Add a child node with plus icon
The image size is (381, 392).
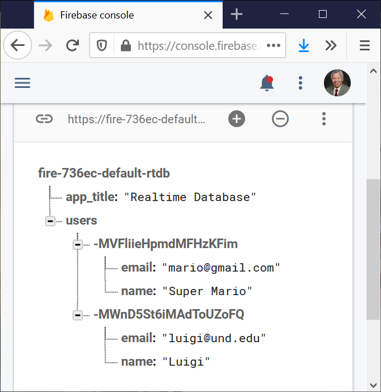(237, 119)
